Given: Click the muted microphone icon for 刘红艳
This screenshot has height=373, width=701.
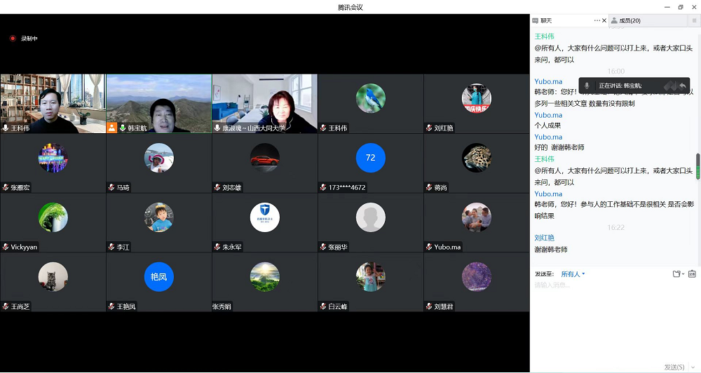Looking at the screenshot, I should point(428,128).
